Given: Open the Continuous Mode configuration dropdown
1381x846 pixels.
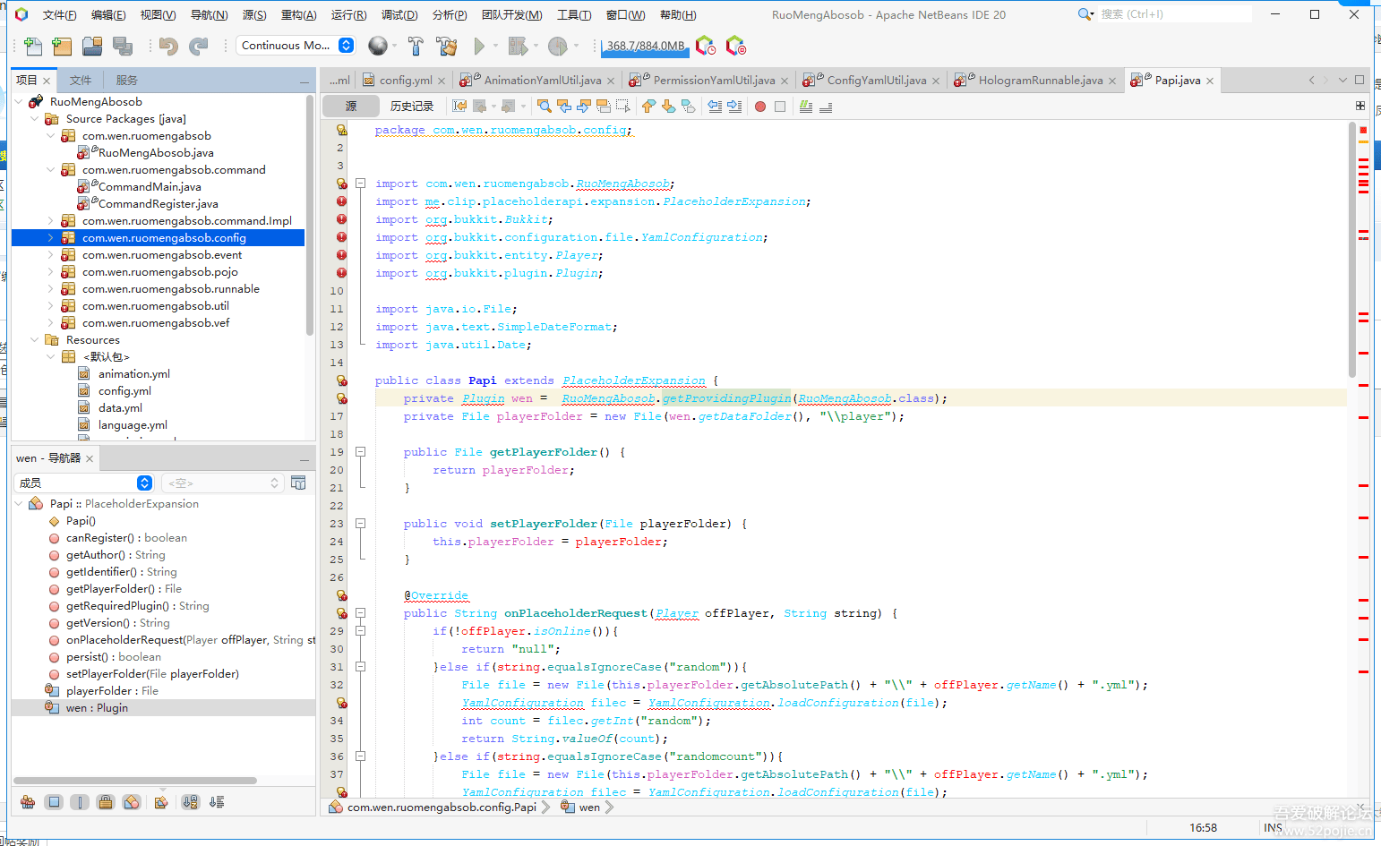Looking at the screenshot, I should click(x=346, y=46).
